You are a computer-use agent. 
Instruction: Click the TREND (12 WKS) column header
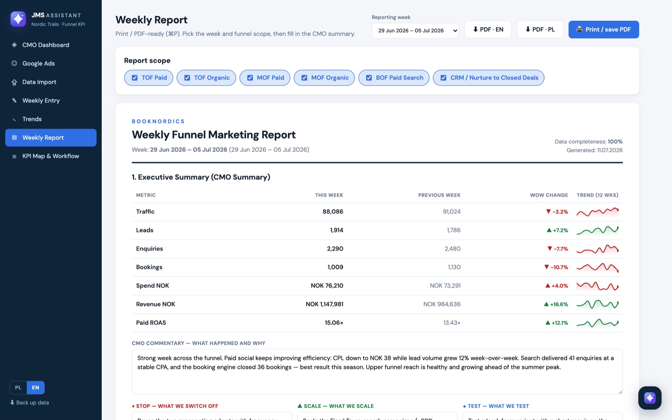597,195
